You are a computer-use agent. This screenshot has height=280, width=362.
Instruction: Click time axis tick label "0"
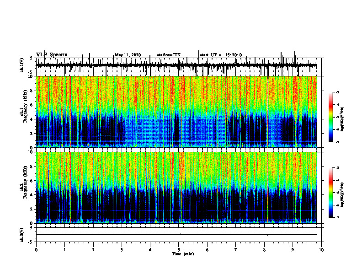[36, 250]
